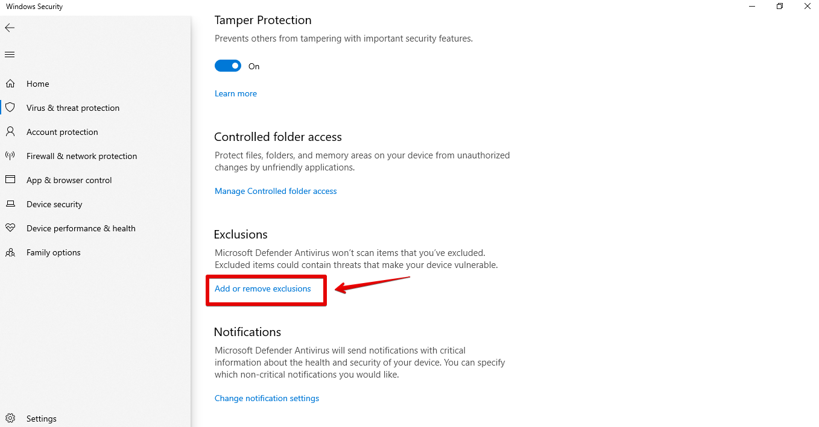819x427 pixels.
Task: Click the Account protection person icon
Action: tap(10, 132)
